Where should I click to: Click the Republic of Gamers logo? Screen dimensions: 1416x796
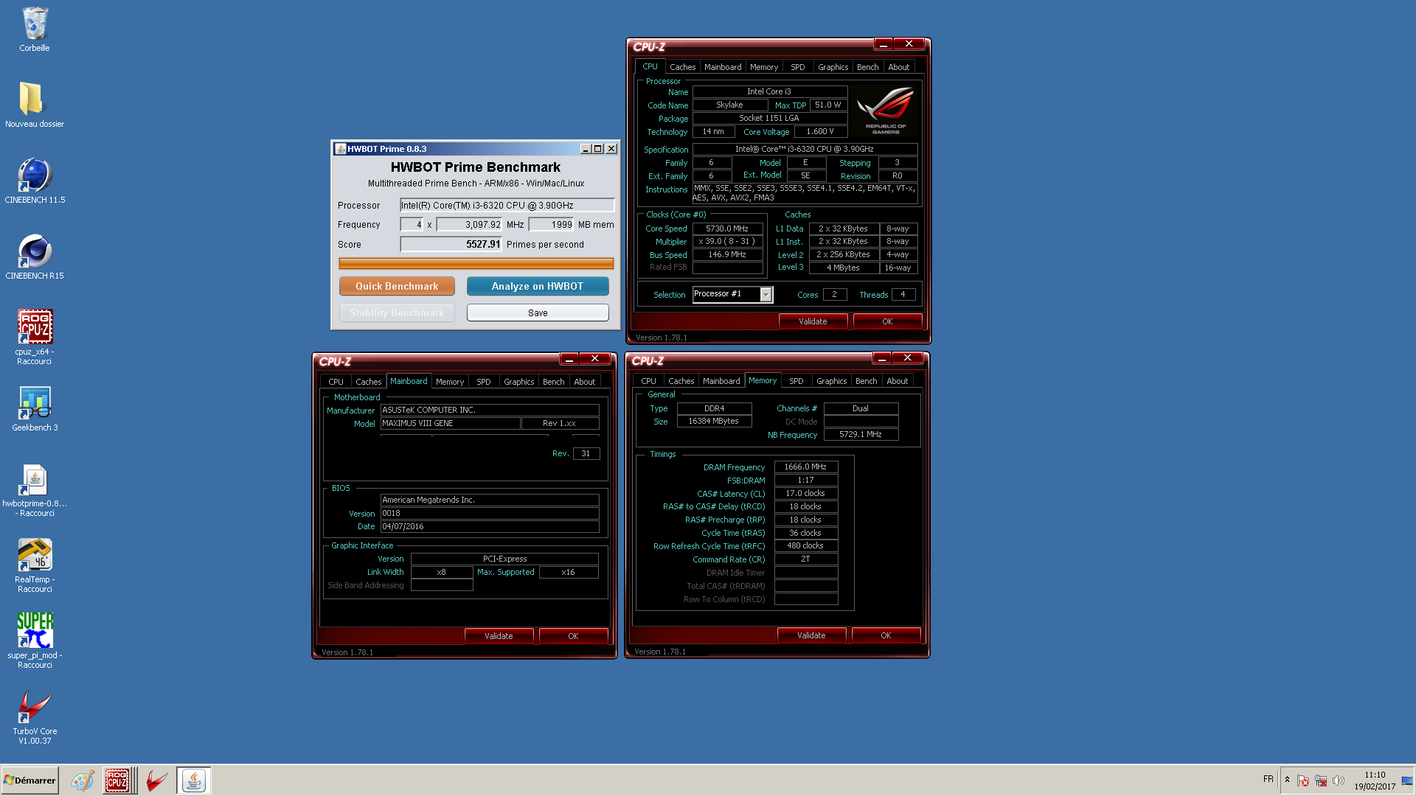tap(886, 111)
